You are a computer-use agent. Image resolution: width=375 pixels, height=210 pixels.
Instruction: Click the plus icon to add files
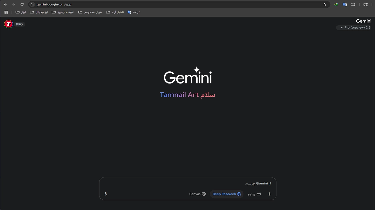tap(269, 194)
